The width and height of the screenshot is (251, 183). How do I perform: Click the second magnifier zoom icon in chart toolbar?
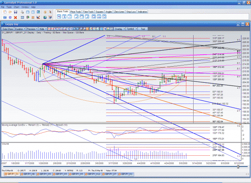(x=84, y=29)
